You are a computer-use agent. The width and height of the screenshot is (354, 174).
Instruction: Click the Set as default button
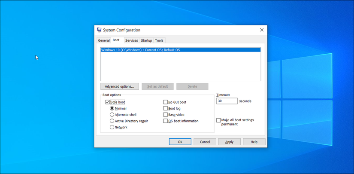[x=157, y=86]
